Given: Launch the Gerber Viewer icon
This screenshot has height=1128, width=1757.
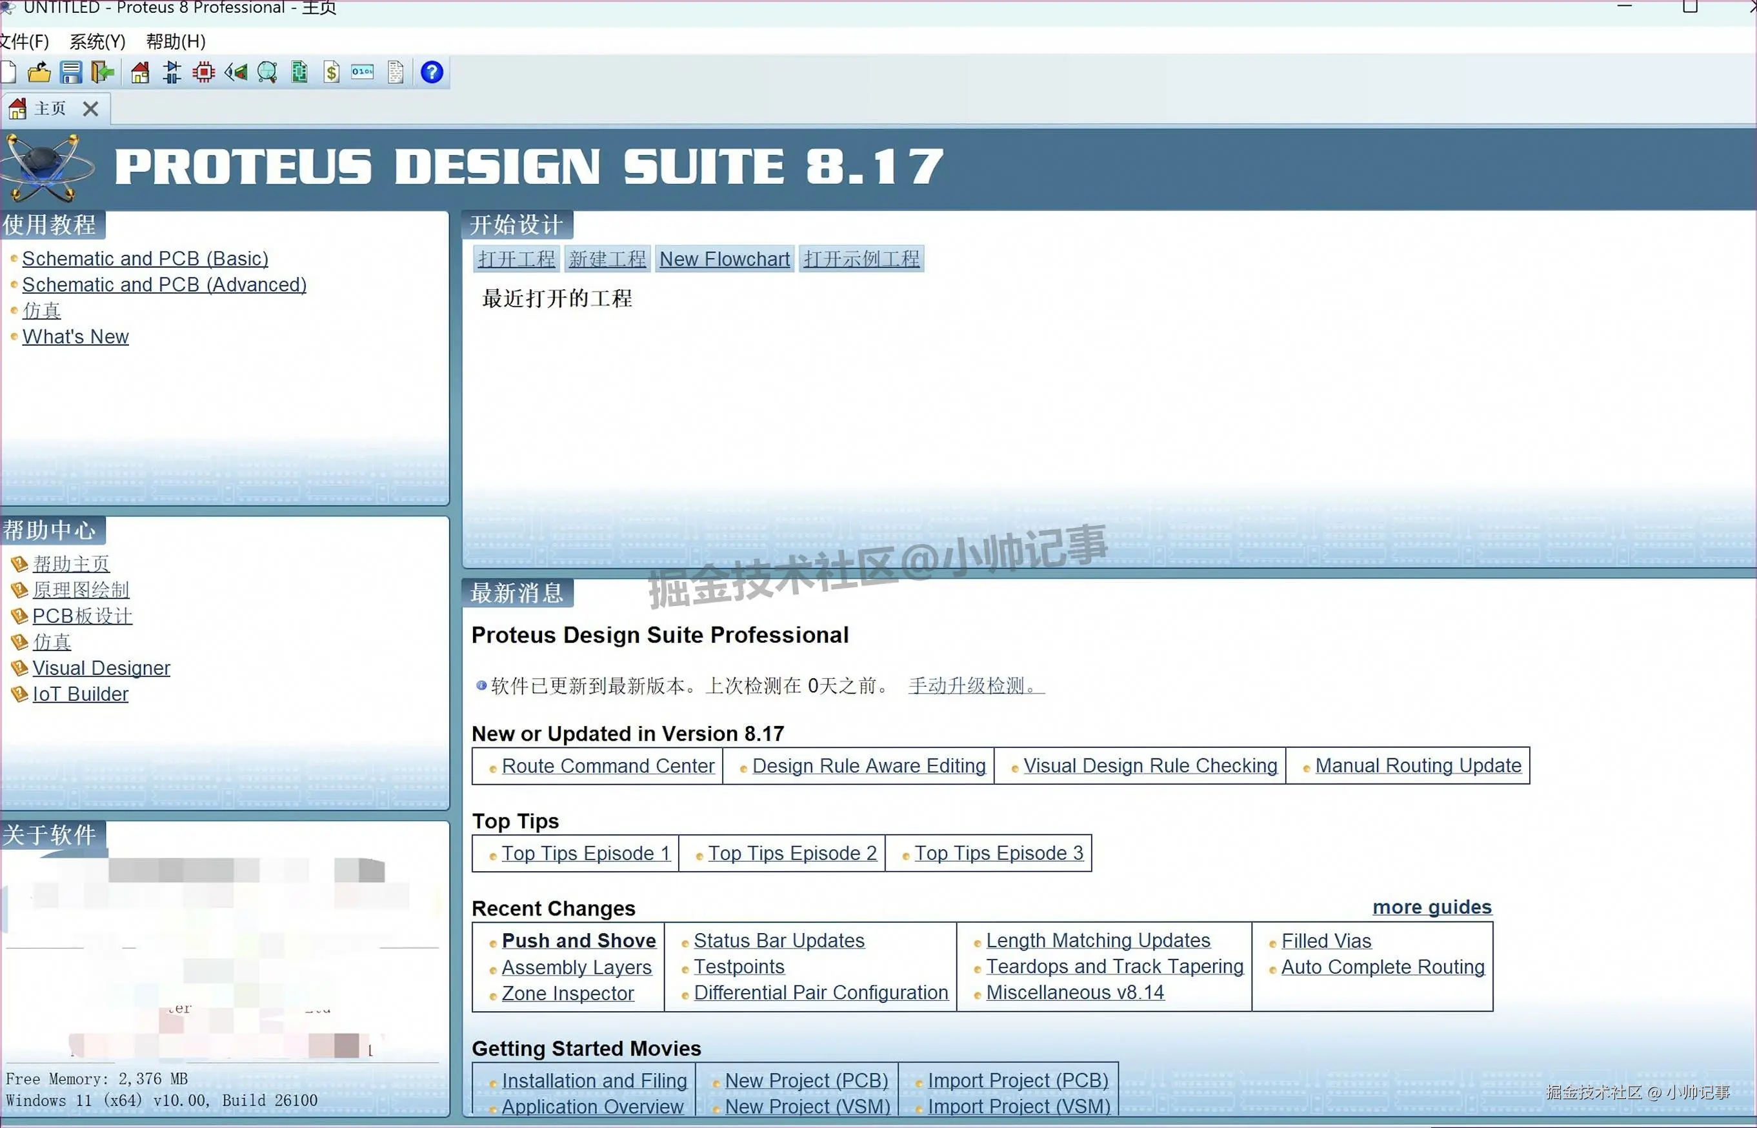Looking at the screenshot, I should [x=266, y=72].
